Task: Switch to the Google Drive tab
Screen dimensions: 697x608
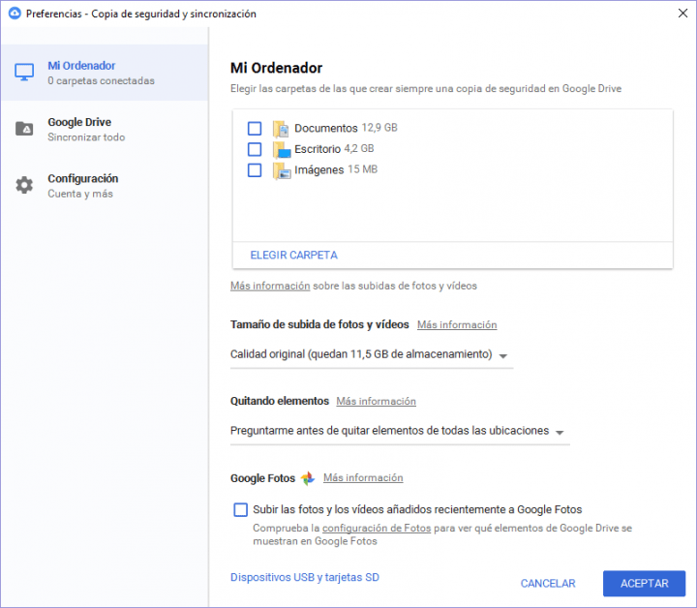Action: 105,129
